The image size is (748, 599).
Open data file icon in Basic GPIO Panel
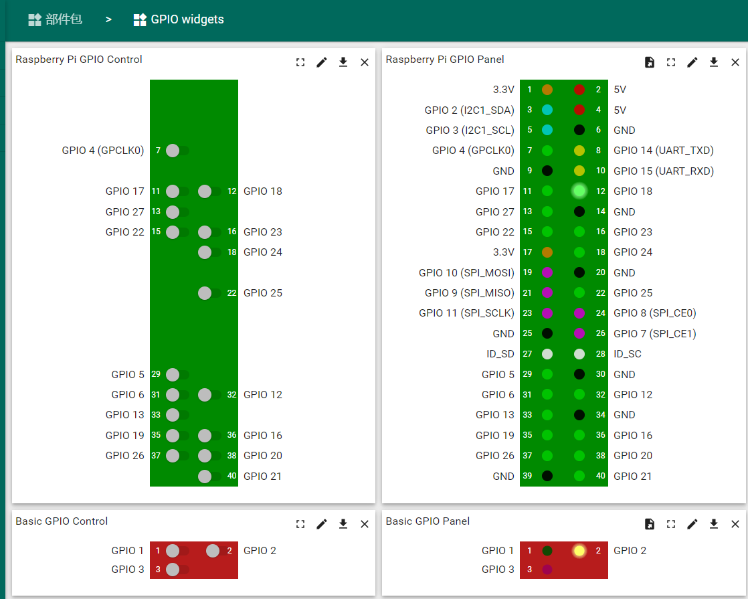tap(649, 524)
